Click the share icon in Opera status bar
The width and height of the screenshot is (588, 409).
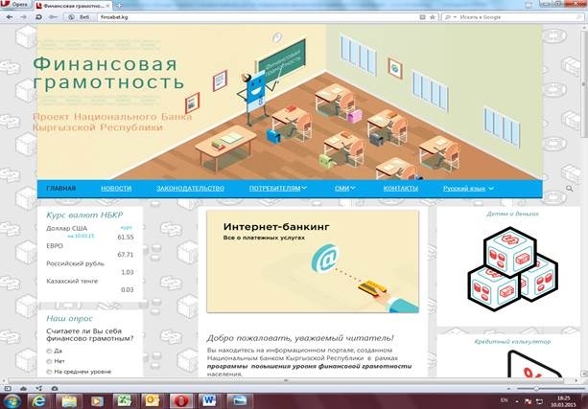coord(39,388)
